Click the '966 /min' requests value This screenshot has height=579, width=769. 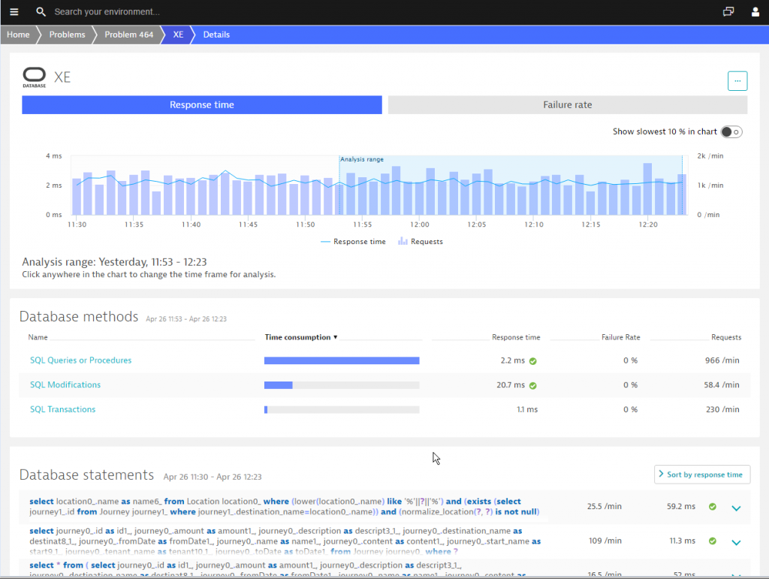[722, 360]
